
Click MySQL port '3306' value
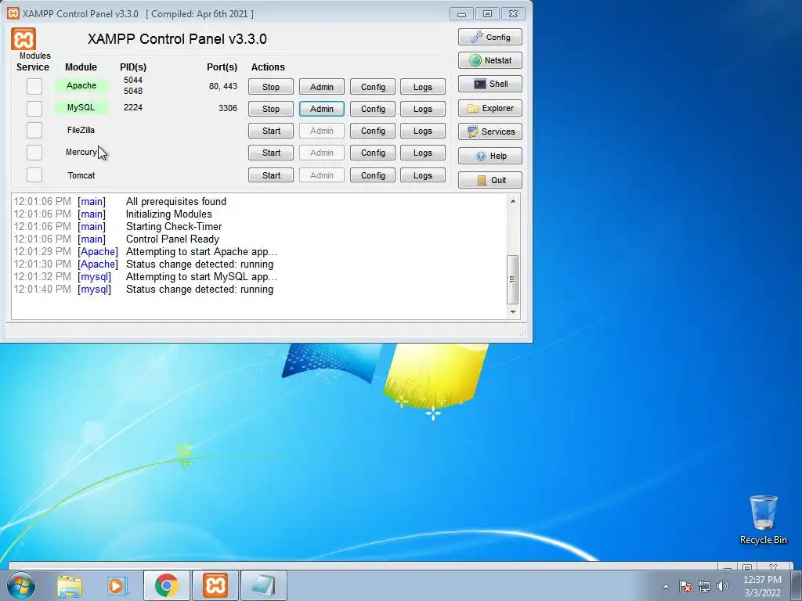228,108
